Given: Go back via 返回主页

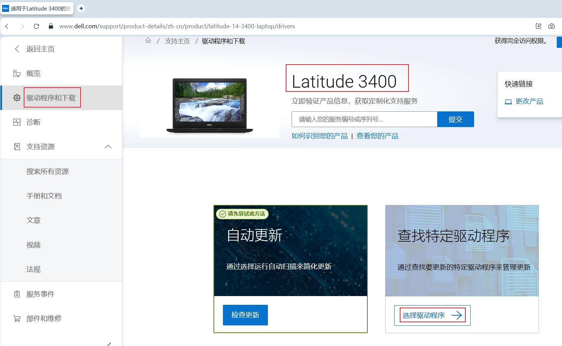Looking at the screenshot, I should [x=40, y=49].
